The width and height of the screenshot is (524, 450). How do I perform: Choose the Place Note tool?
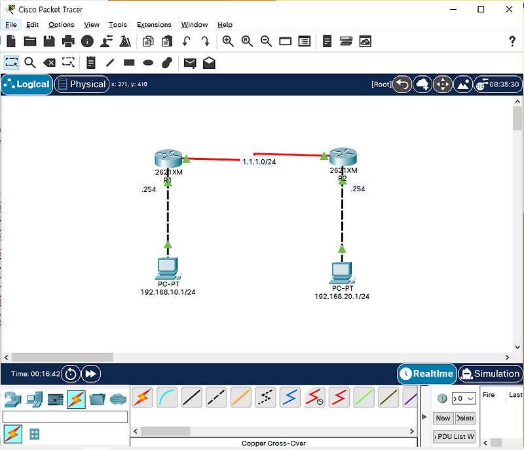tap(91, 62)
